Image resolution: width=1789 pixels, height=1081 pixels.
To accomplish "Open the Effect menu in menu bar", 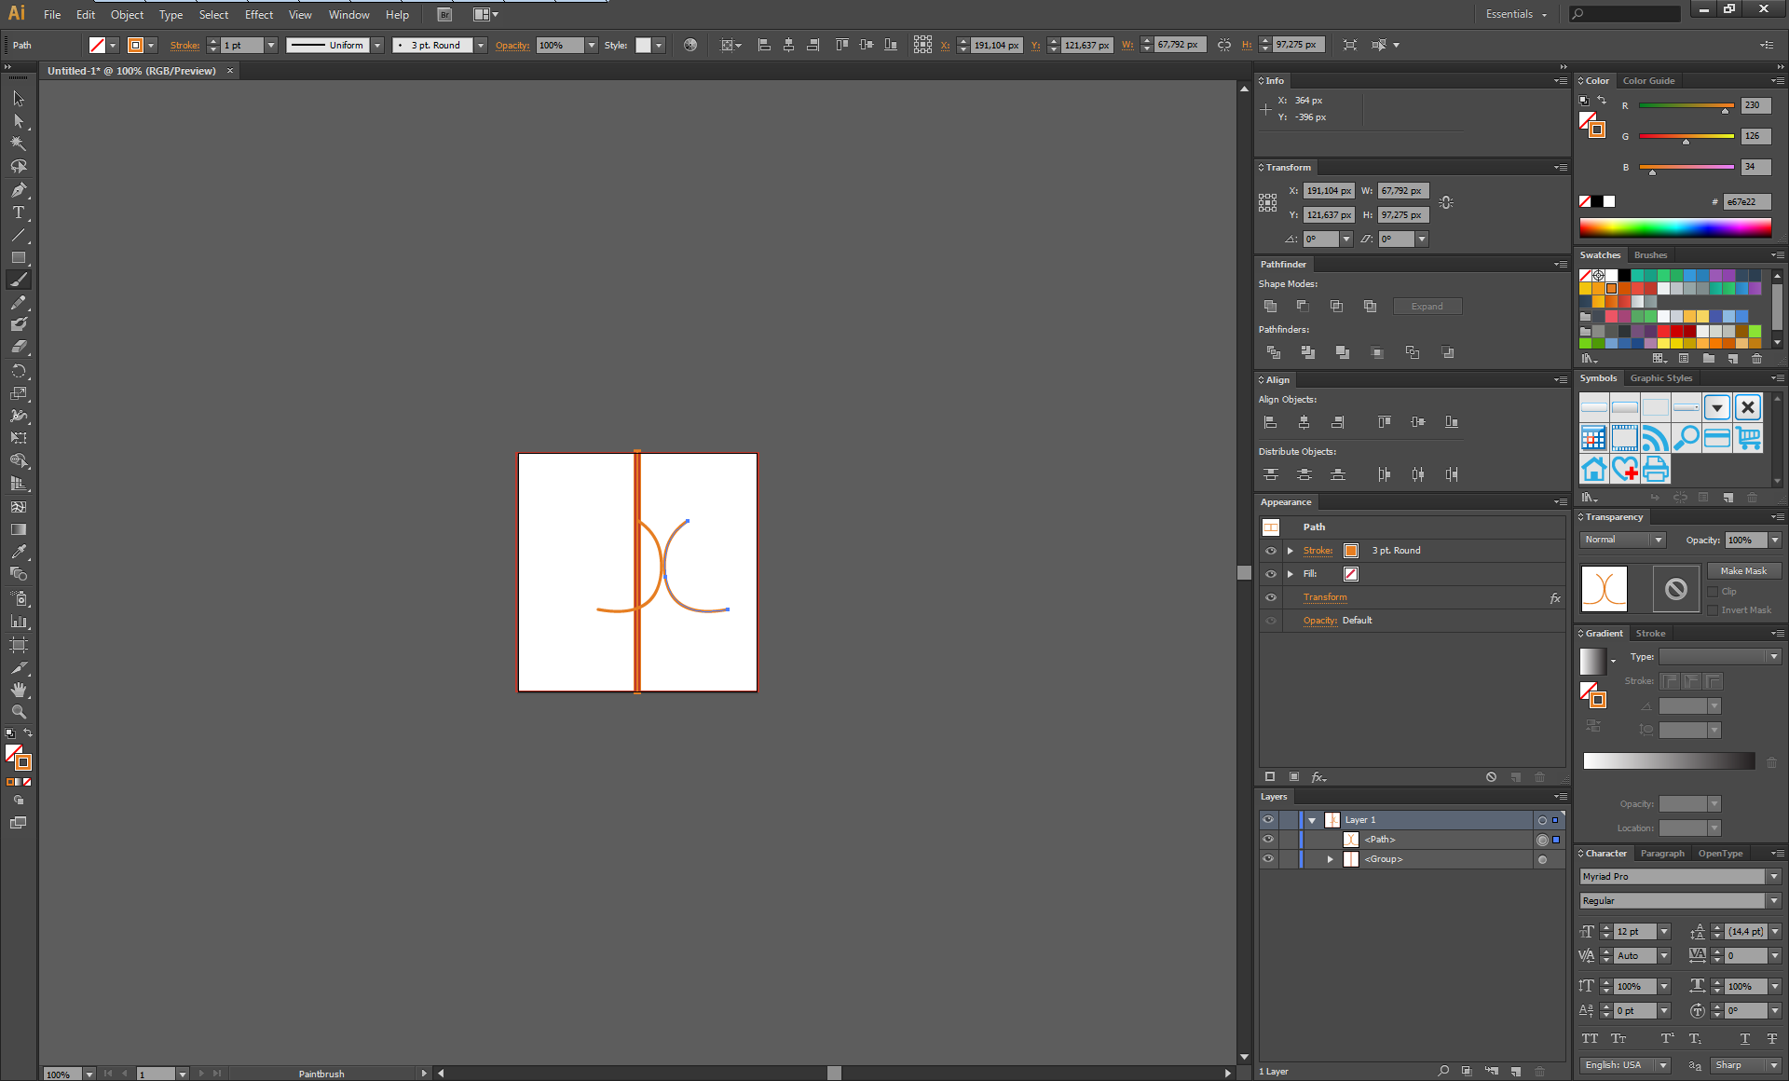I will click(258, 14).
